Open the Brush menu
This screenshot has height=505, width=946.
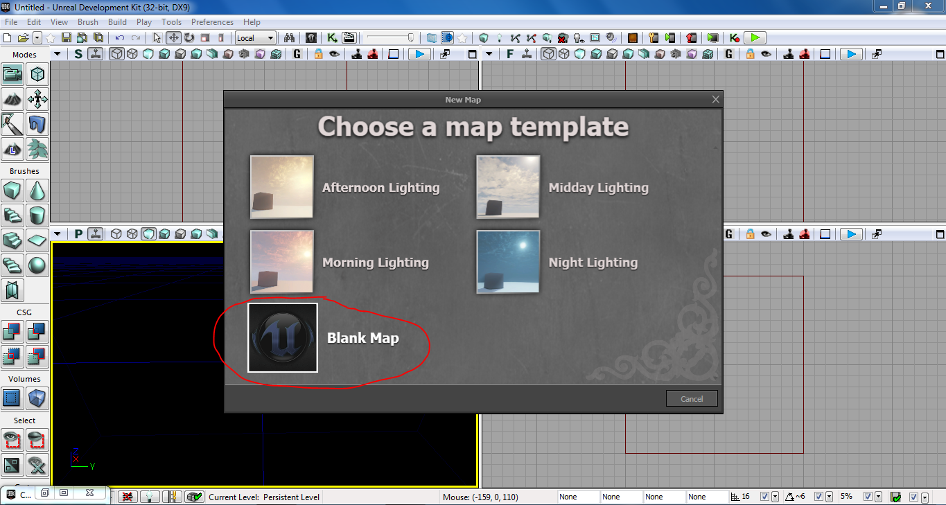coord(88,22)
